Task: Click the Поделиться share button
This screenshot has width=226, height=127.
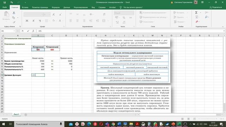Action: (x=216, y=7)
